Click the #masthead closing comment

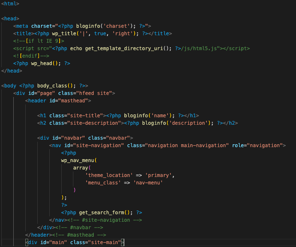(x=79, y=235)
